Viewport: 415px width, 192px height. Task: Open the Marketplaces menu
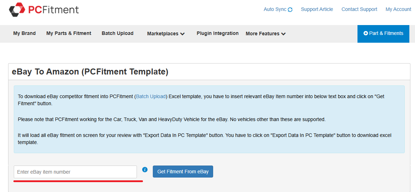click(166, 34)
